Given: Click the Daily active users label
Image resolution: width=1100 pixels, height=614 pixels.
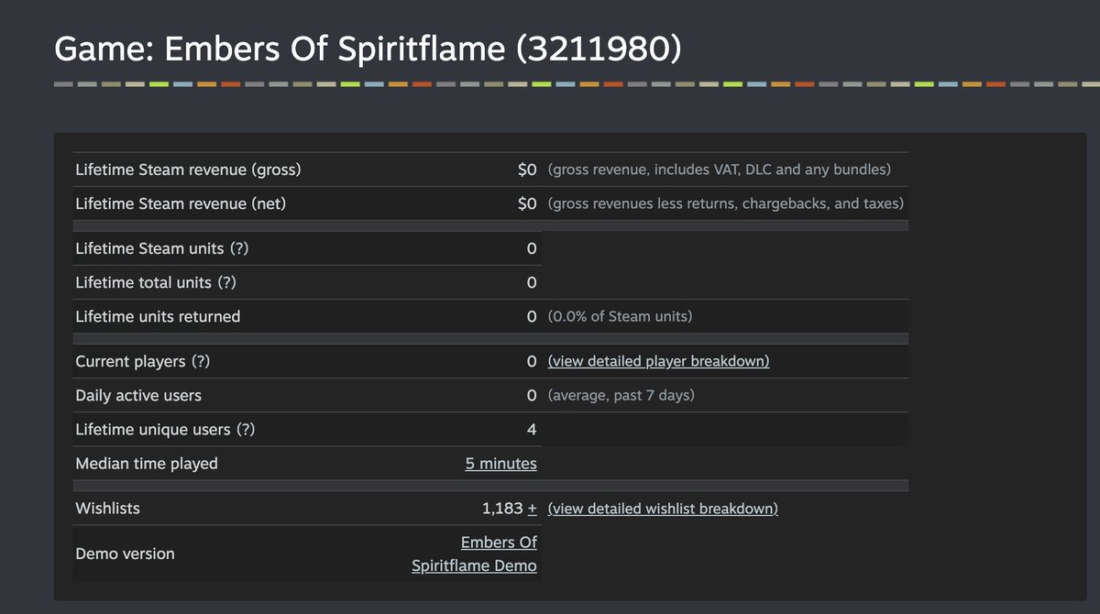Looking at the screenshot, I should point(138,395).
